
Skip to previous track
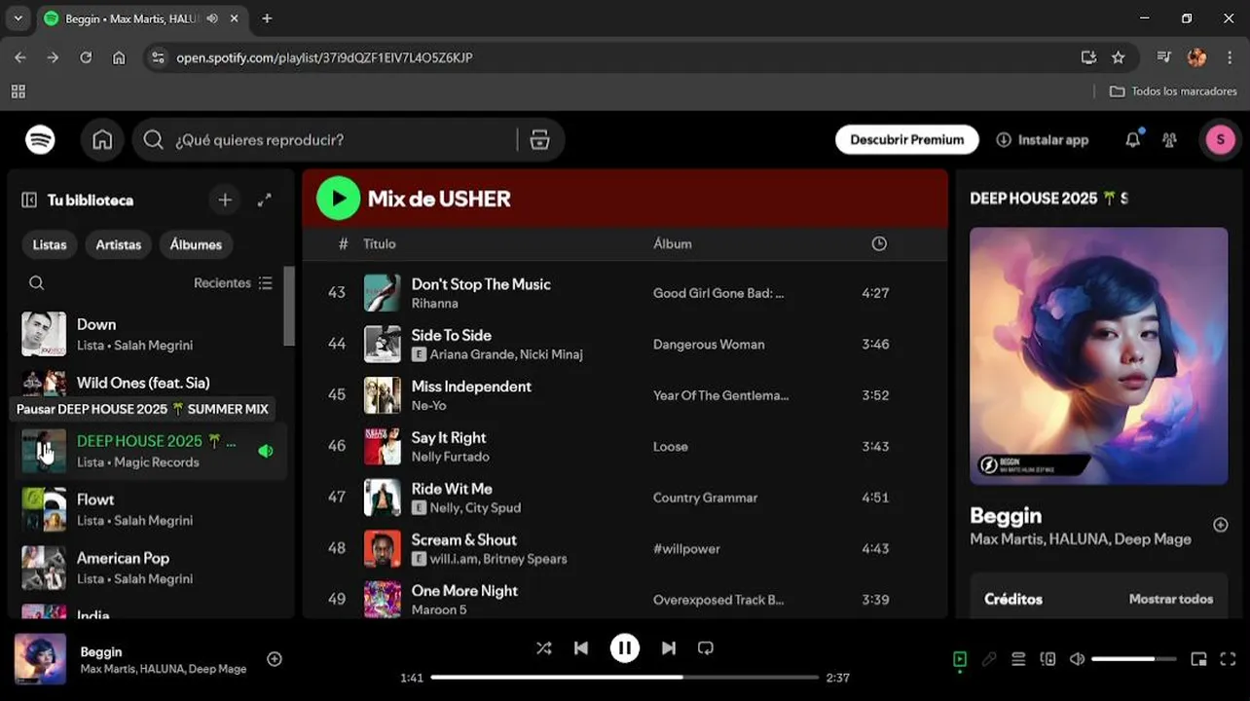581,648
